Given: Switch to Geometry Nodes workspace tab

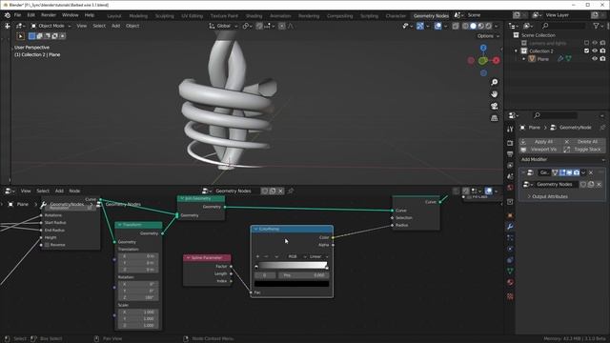Looking at the screenshot, I should (x=431, y=16).
